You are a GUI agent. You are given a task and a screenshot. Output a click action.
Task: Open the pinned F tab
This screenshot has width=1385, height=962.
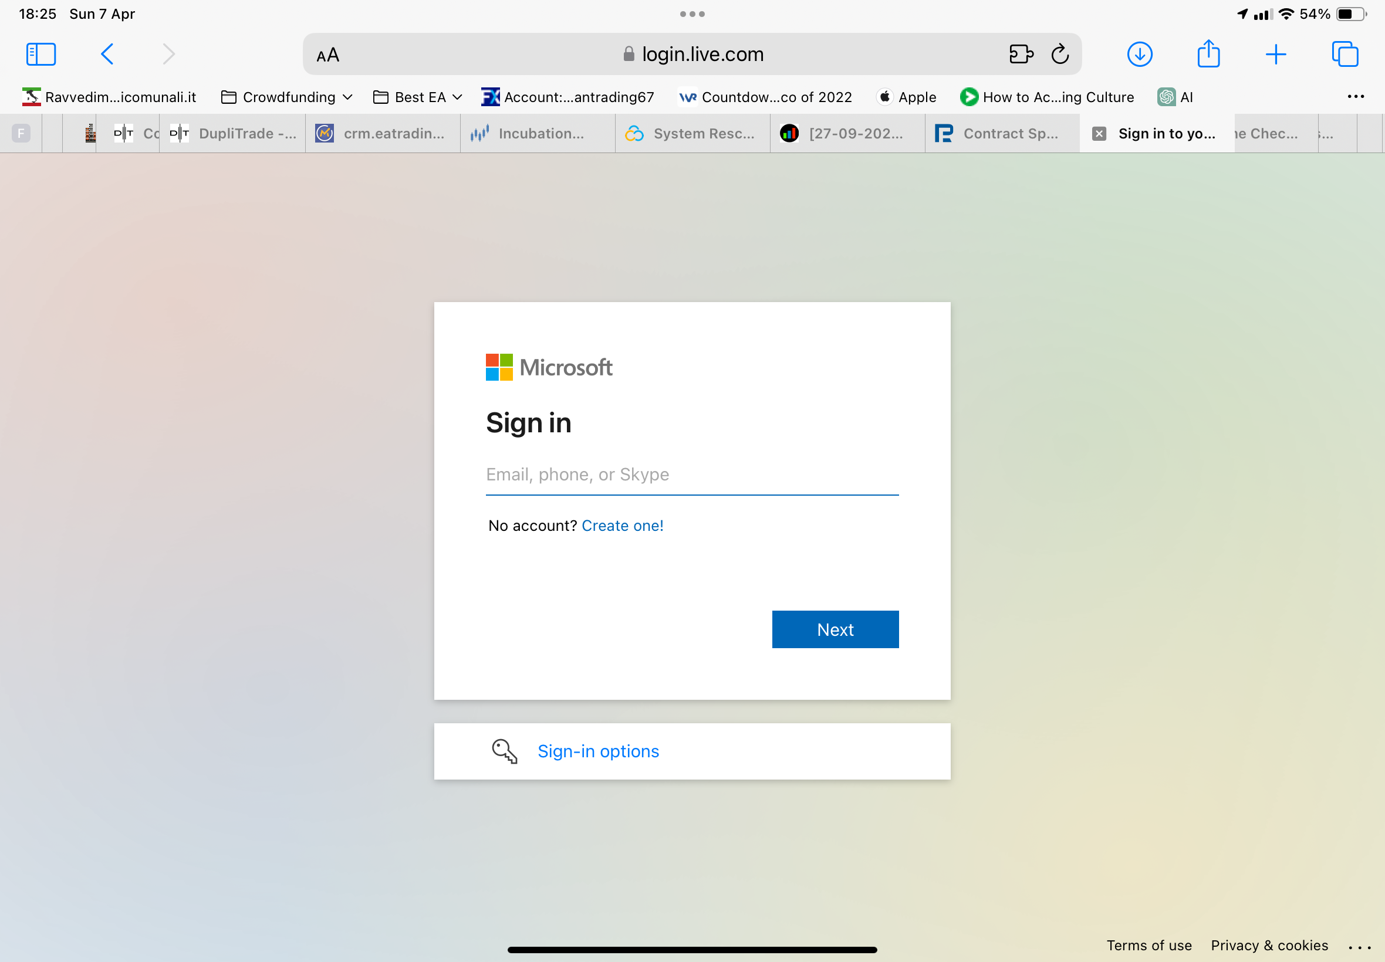(21, 133)
